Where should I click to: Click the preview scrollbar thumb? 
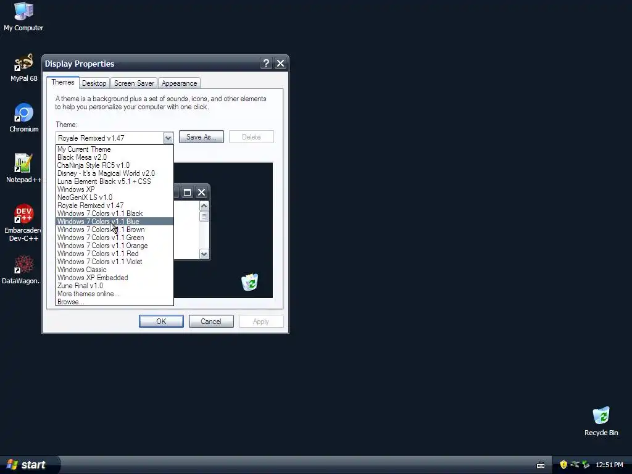pos(204,216)
